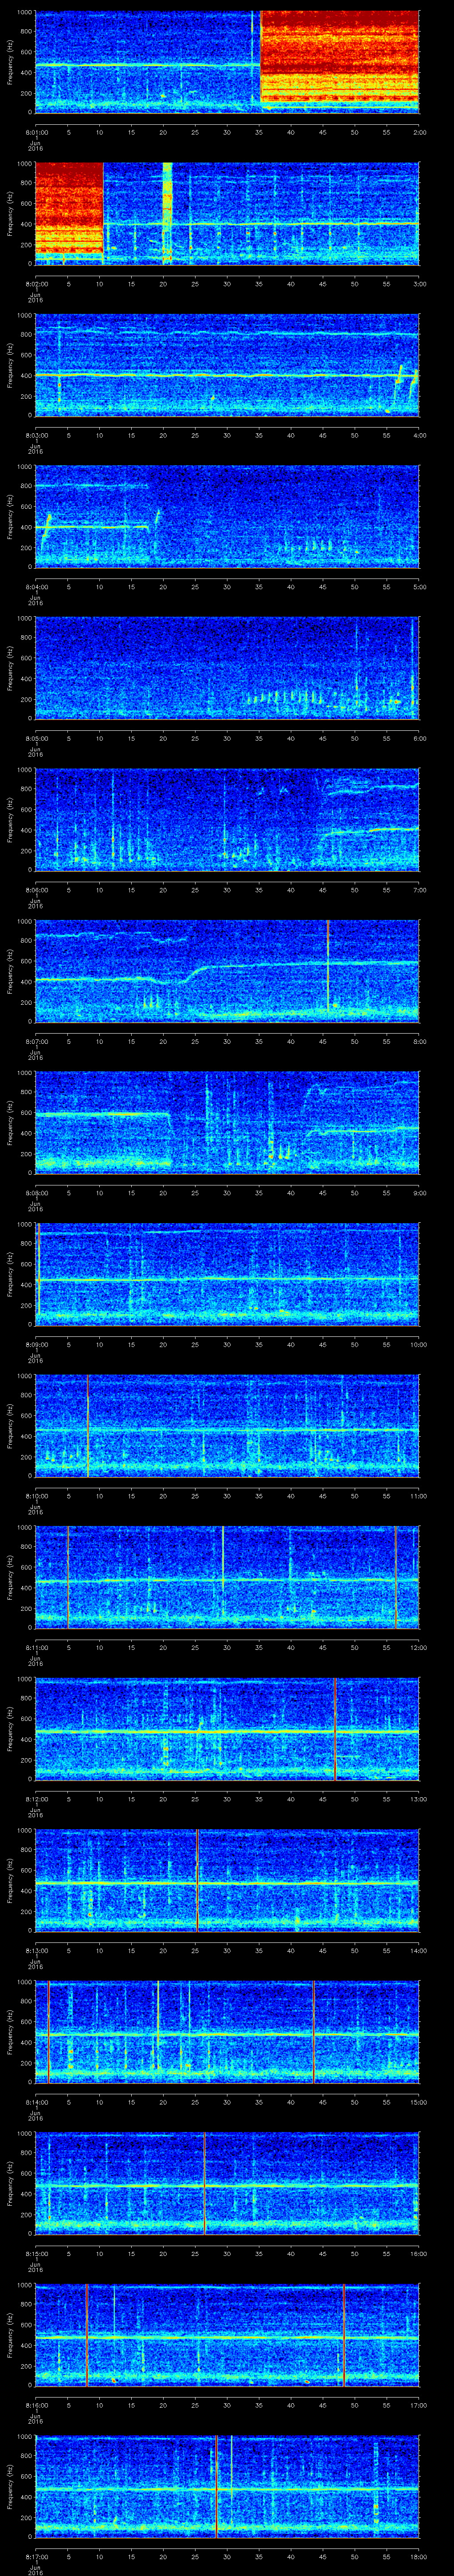Open the 8:03 spectrogram panel

227,364
